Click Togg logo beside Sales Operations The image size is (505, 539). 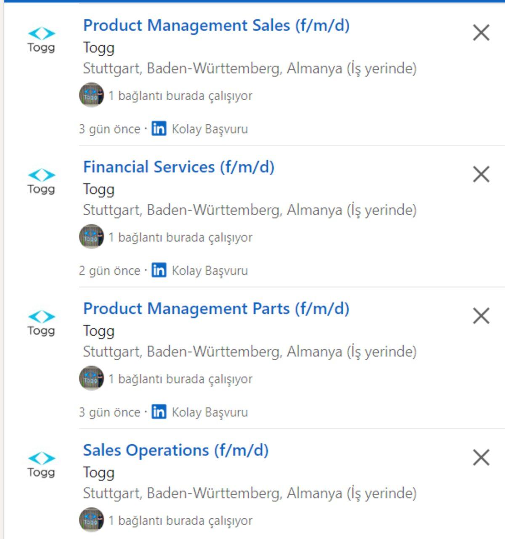(x=41, y=465)
